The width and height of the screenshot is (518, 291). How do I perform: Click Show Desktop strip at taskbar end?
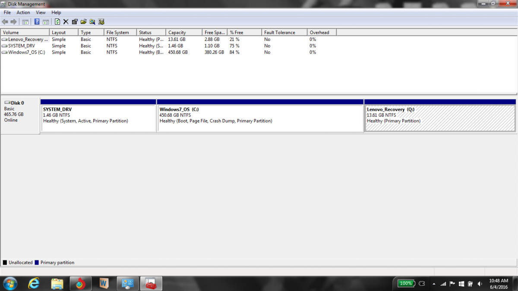coord(515,283)
